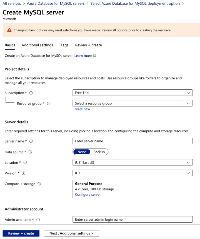Switch data source to Backup
Screen dimensions: 200x239
point(99,152)
